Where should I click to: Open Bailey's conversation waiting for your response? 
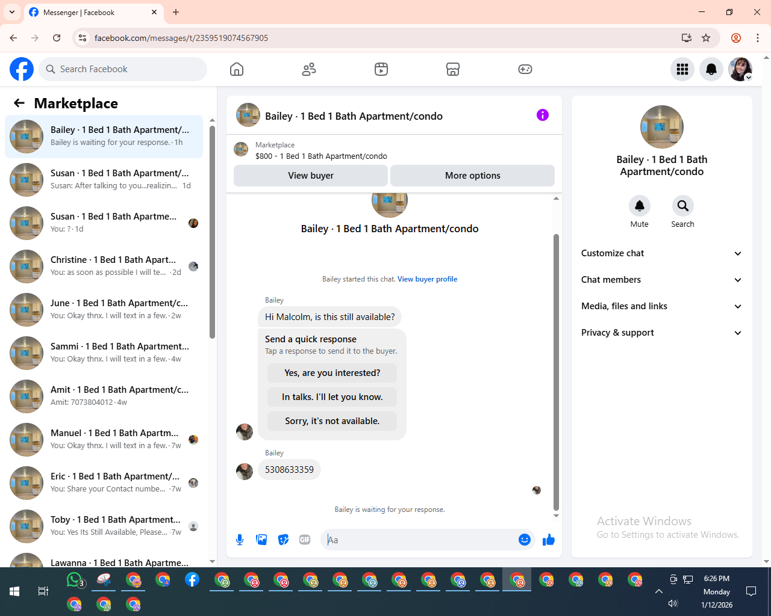(104, 137)
